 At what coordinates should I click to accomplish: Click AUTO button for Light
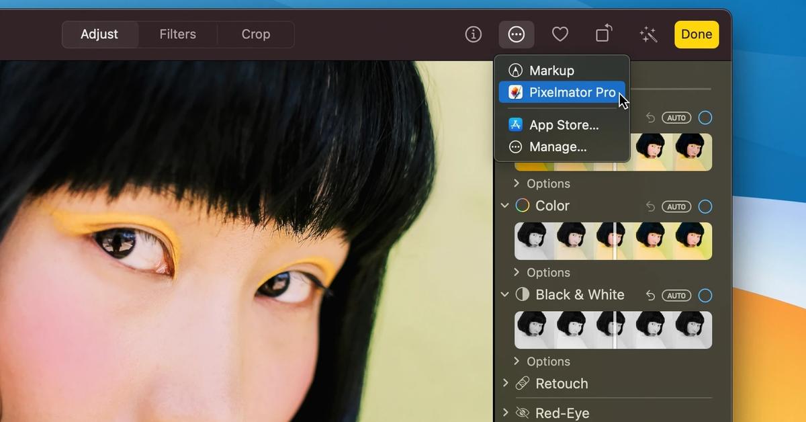[676, 118]
